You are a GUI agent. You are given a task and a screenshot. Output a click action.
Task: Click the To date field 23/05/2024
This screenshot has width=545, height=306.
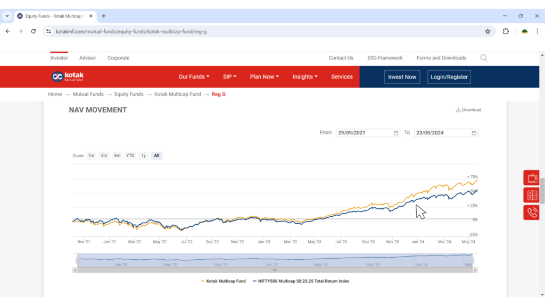click(446, 133)
